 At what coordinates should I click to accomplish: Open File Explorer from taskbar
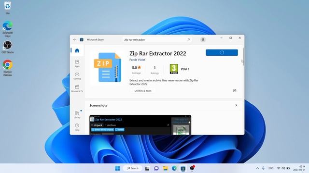(165, 168)
